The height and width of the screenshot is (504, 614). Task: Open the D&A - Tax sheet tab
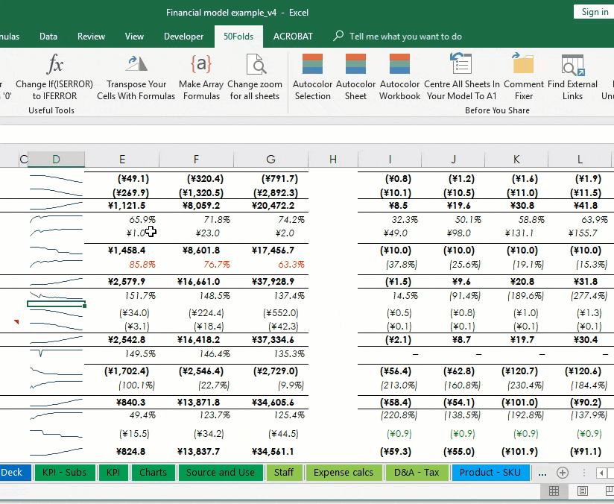tap(417, 473)
